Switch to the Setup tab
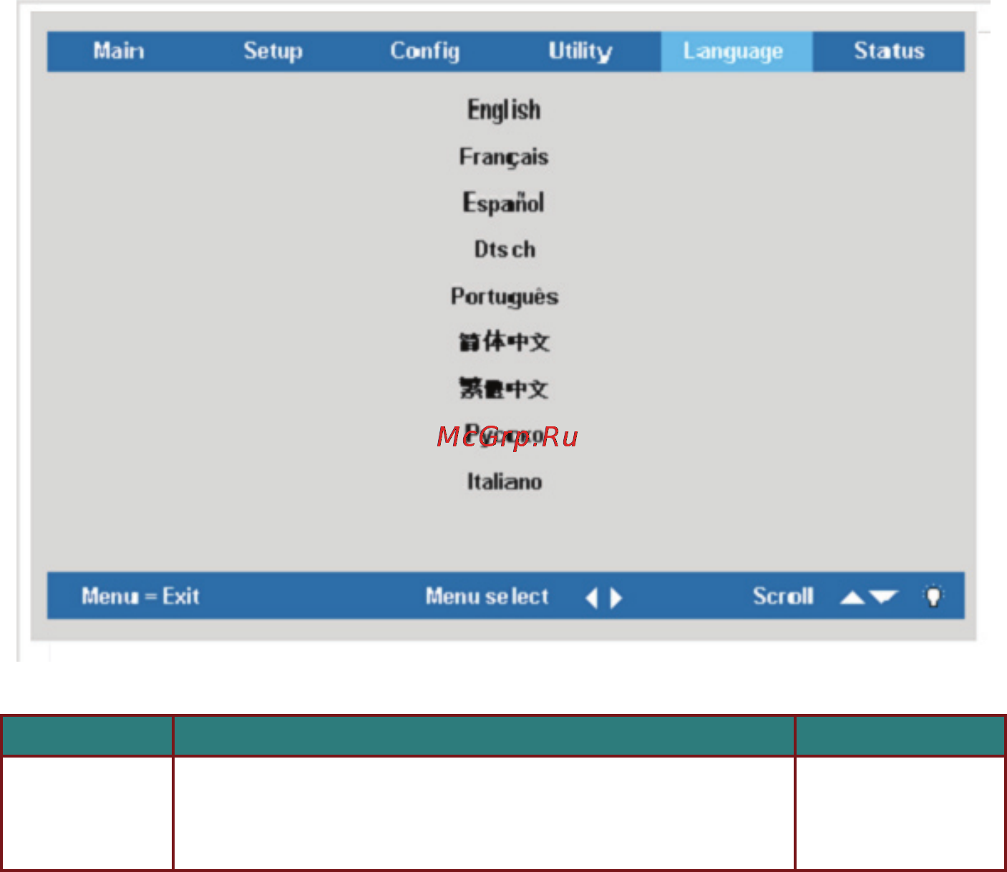The height and width of the screenshot is (872, 1007). (273, 52)
